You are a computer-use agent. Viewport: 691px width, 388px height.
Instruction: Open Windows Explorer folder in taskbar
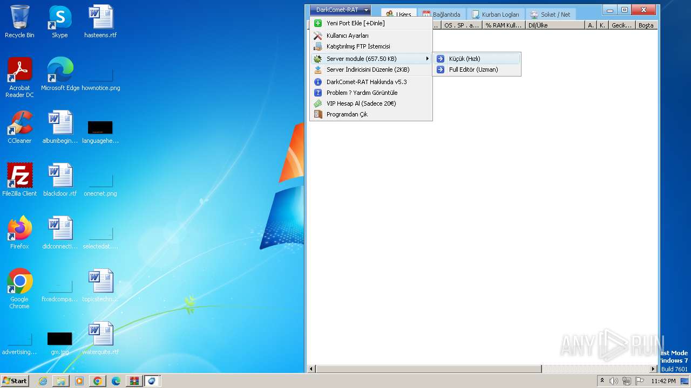(x=61, y=381)
